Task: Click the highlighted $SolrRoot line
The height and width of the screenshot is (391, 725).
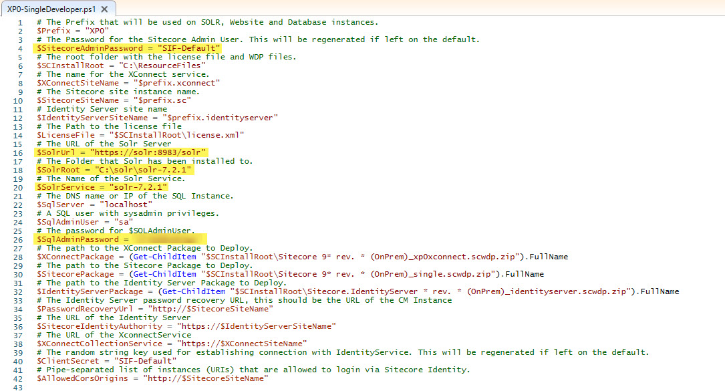Action: (x=114, y=170)
